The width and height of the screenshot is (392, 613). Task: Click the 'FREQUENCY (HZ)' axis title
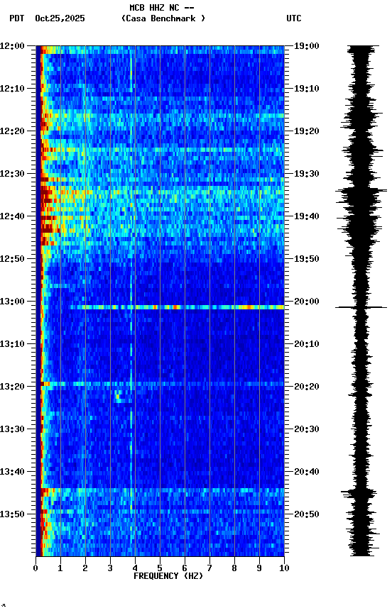[x=168, y=576]
